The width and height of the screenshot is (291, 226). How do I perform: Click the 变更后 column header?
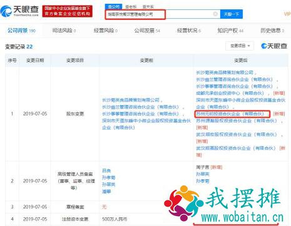click(241, 61)
